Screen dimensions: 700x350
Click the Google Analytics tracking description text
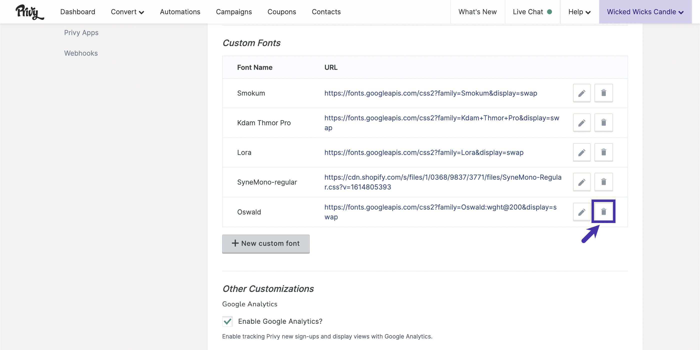327,336
